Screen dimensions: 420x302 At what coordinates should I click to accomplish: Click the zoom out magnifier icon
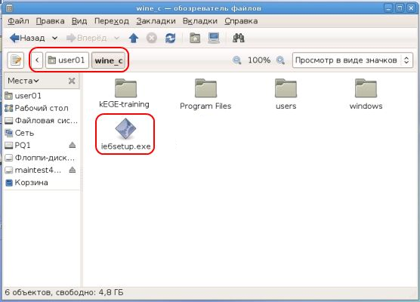[236, 60]
